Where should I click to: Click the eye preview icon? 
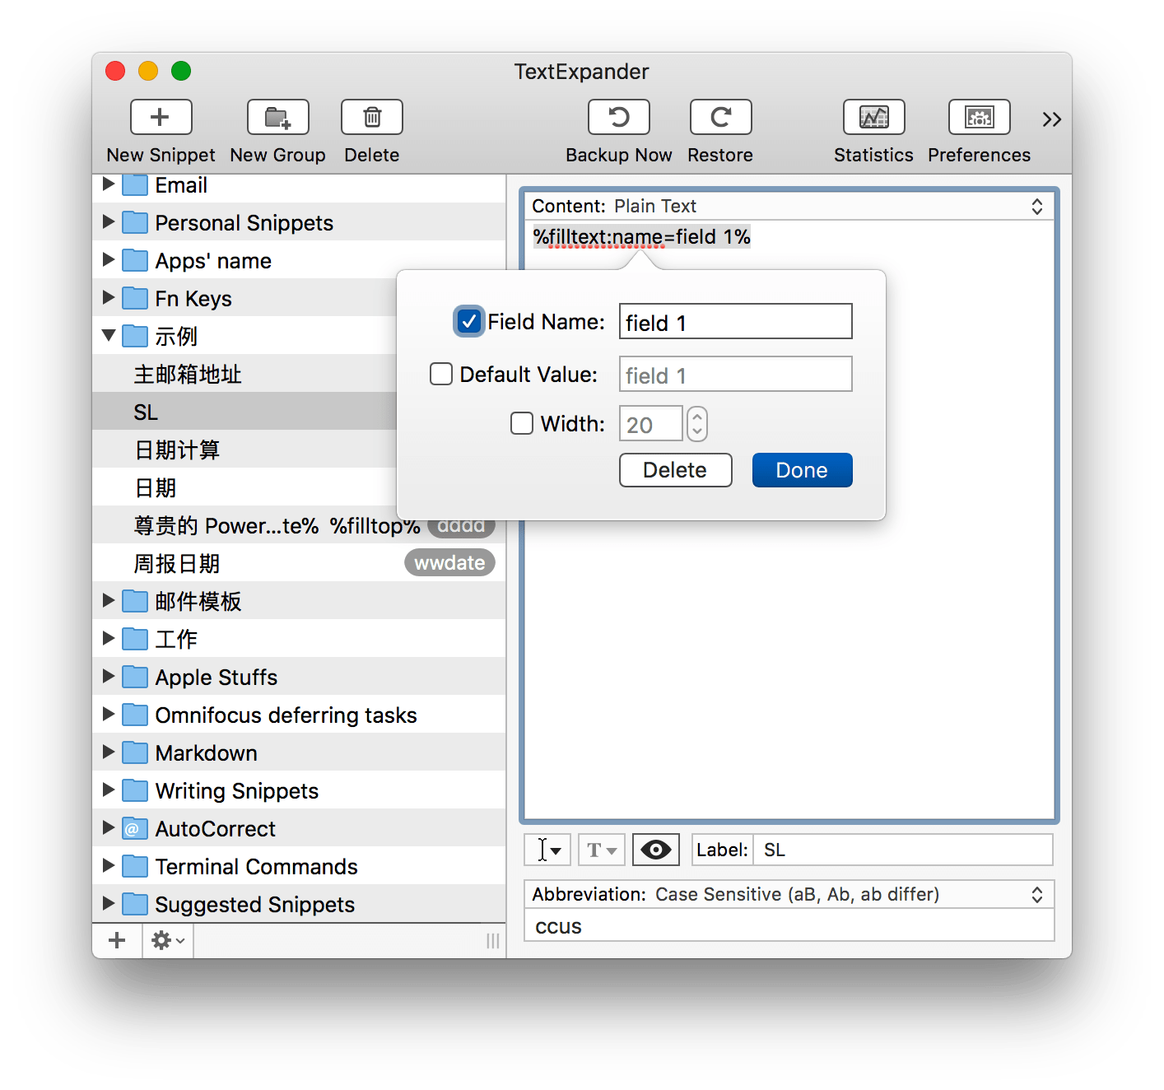pyautogui.click(x=655, y=850)
